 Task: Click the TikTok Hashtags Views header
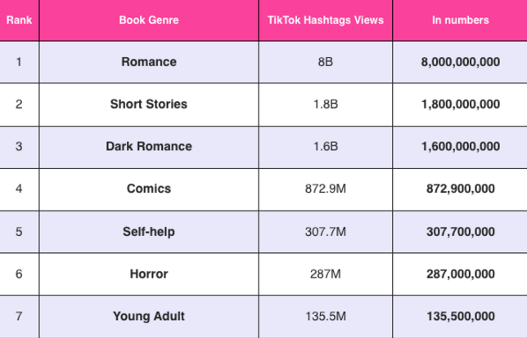coord(325,20)
